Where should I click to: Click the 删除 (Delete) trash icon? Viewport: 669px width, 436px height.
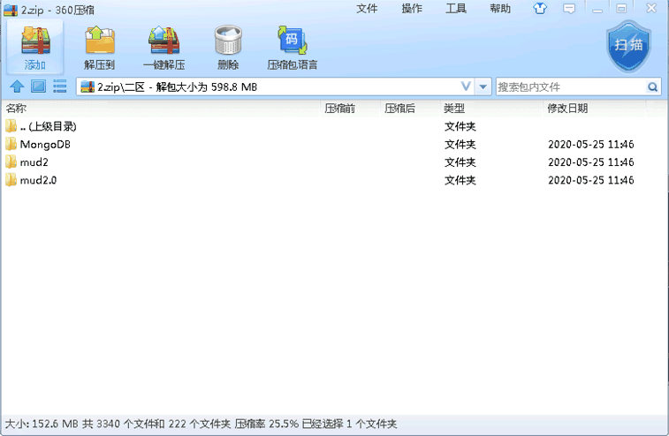(x=228, y=40)
